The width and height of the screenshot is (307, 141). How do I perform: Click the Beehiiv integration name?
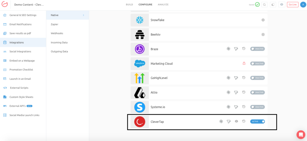[156, 35]
